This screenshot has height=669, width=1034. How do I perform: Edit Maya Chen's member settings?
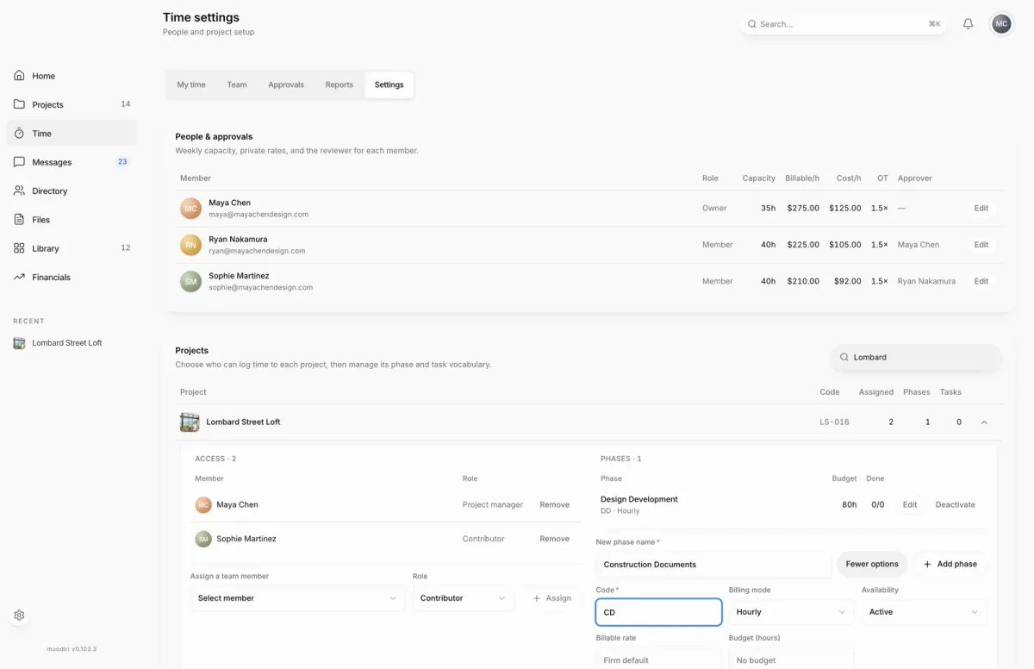(981, 209)
